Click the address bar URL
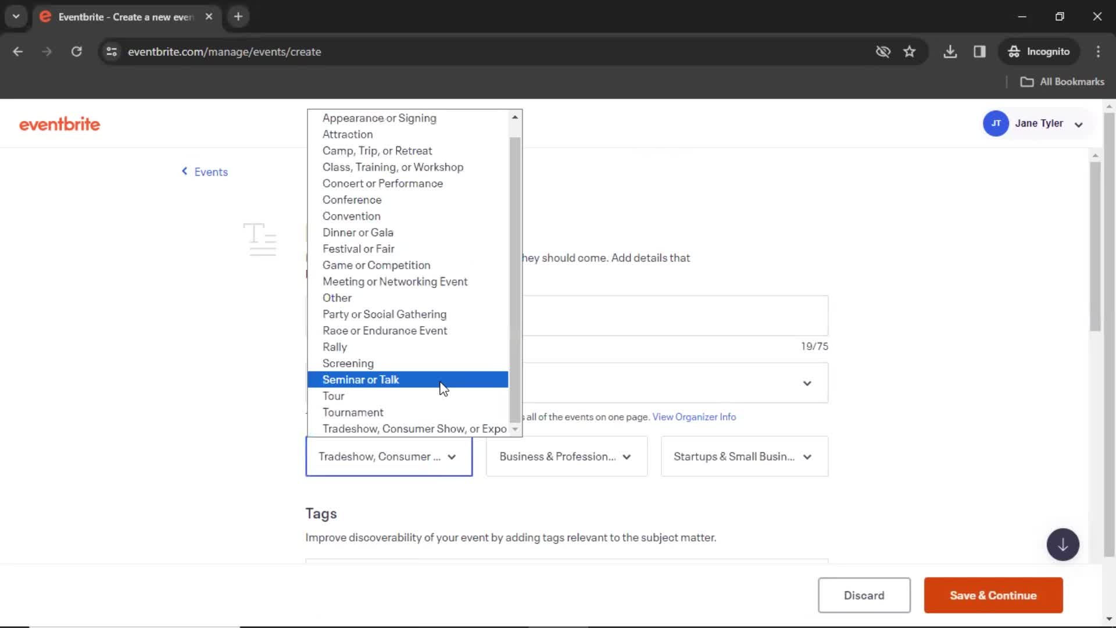Image resolution: width=1116 pixels, height=628 pixels. [224, 52]
